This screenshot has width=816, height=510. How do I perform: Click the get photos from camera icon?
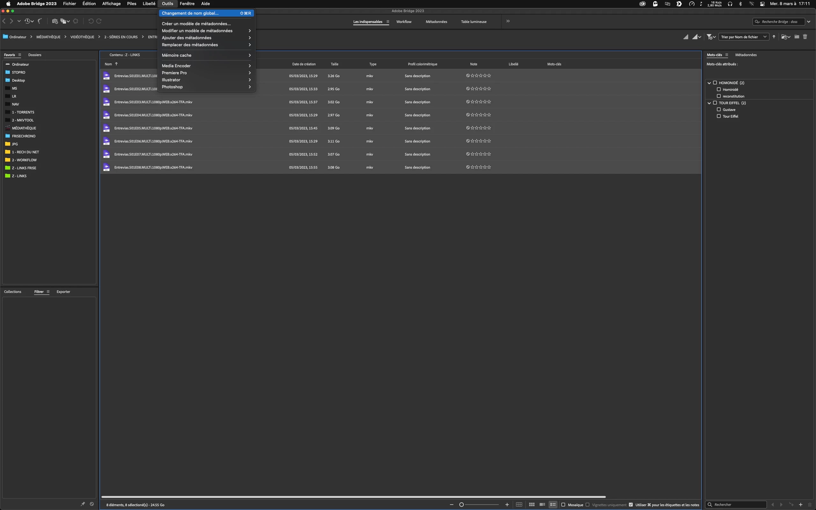(x=55, y=21)
